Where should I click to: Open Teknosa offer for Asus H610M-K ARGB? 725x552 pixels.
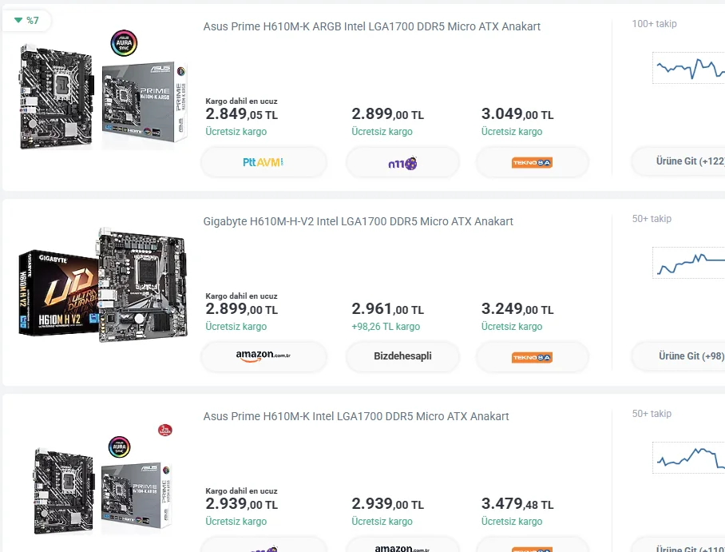532,162
